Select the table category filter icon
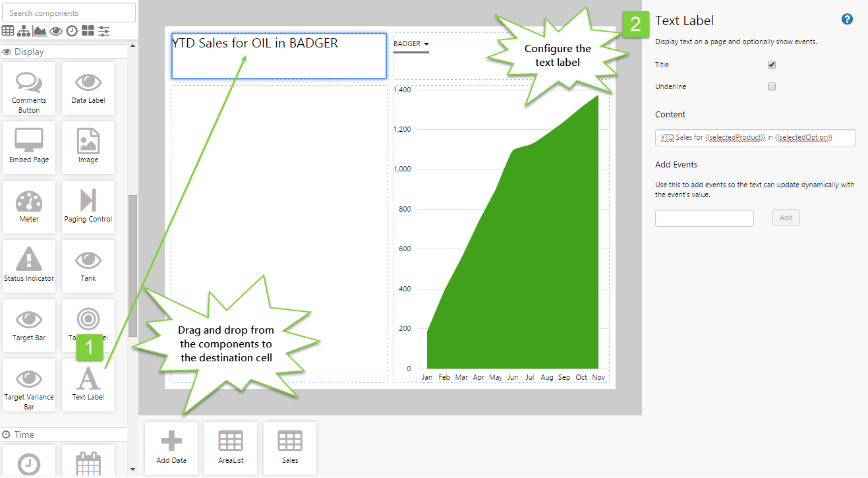This screenshot has height=478, width=868. point(8,31)
